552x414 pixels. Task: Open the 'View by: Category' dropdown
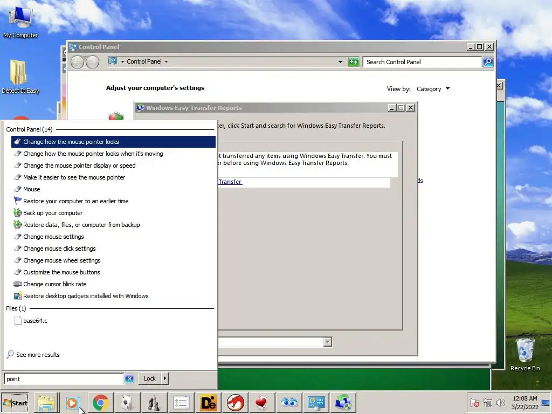tap(433, 89)
